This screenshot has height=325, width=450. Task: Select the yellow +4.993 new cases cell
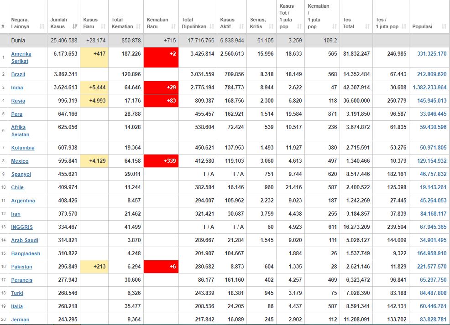point(94,101)
